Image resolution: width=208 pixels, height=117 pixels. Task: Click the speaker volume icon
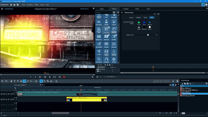pyautogui.click(x=173, y=81)
